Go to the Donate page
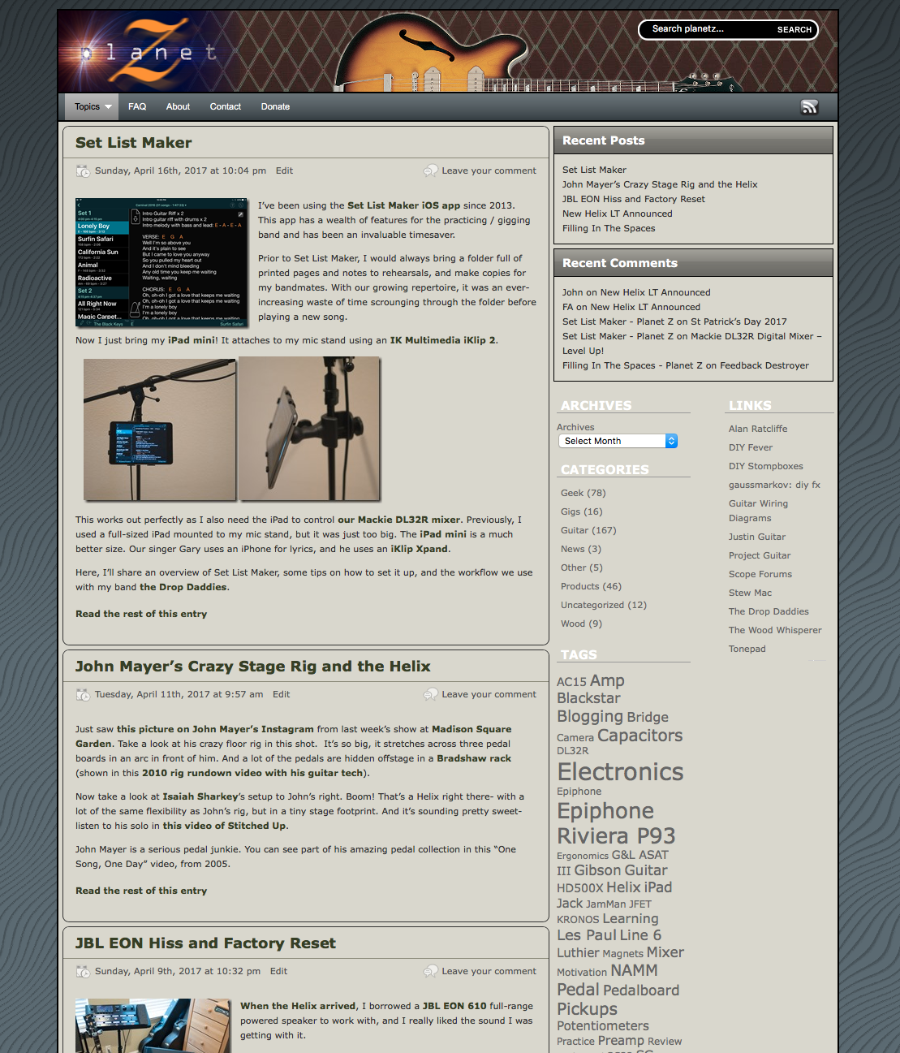900x1053 pixels. click(x=275, y=107)
